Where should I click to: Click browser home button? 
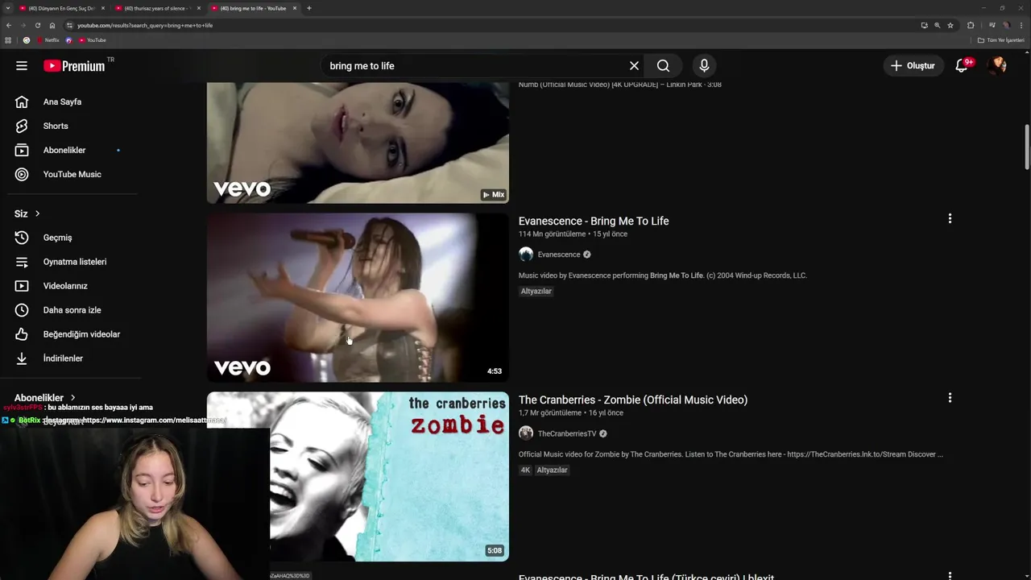tap(52, 25)
